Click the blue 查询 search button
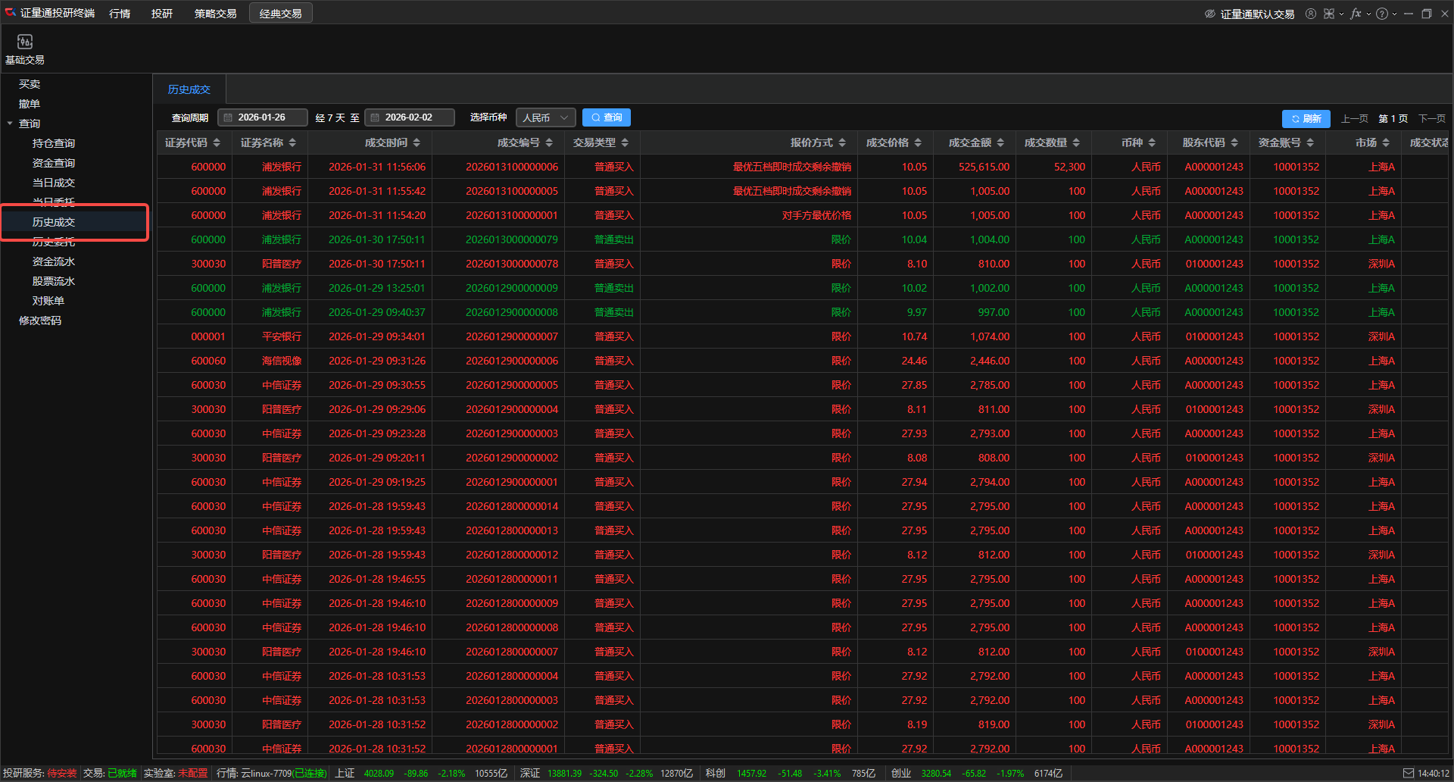Image resolution: width=1454 pixels, height=782 pixels. 607,117
